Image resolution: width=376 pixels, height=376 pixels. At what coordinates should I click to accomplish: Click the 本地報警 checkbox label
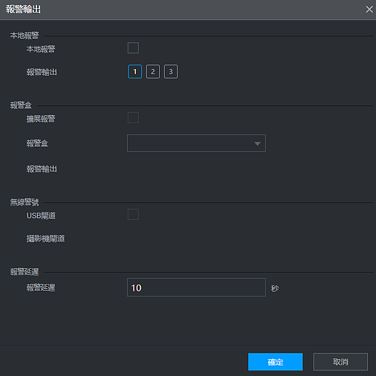point(41,49)
